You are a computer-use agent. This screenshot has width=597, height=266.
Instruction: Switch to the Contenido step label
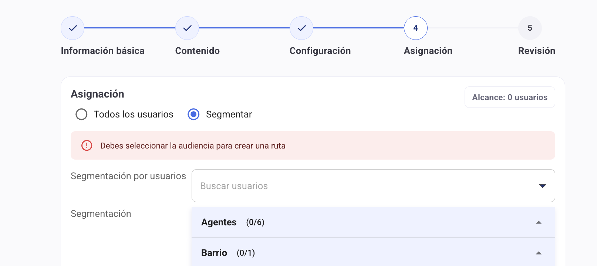click(197, 51)
